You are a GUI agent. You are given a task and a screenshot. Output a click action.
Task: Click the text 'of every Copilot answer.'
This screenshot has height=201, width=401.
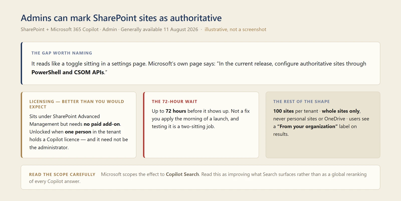coord(55,181)
